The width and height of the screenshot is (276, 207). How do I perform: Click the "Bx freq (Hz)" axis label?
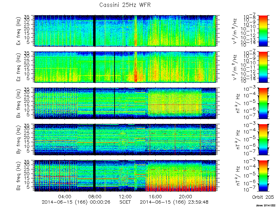19,103
